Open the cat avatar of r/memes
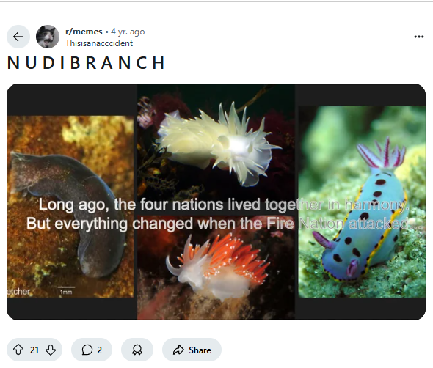 click(48, 37)
